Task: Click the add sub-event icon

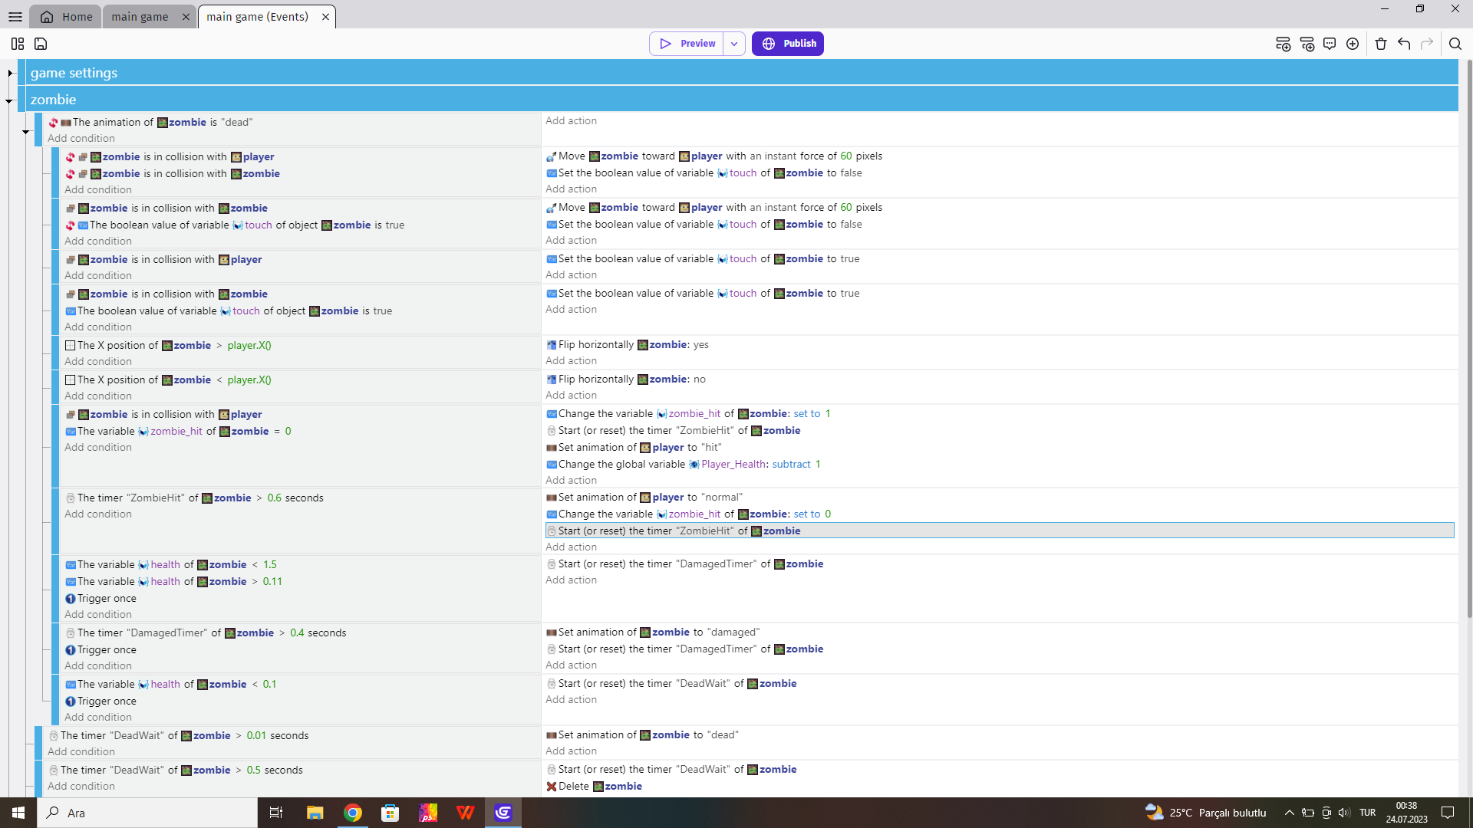Action: [x=1307, y=44]
